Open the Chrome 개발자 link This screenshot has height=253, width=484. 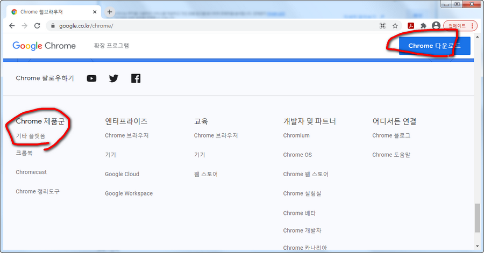click(x=302, y=230)
